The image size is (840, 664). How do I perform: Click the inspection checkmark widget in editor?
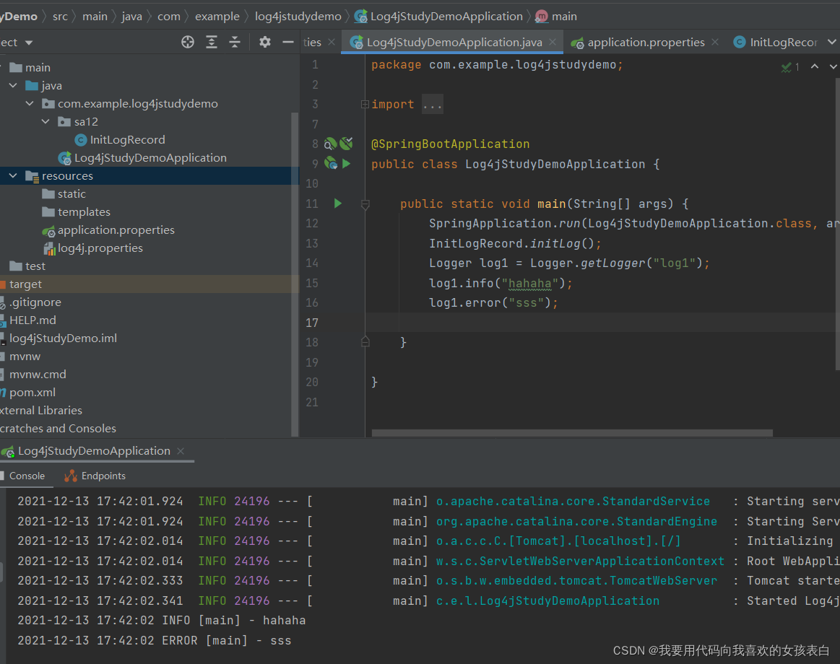click(x=790, y=67)
